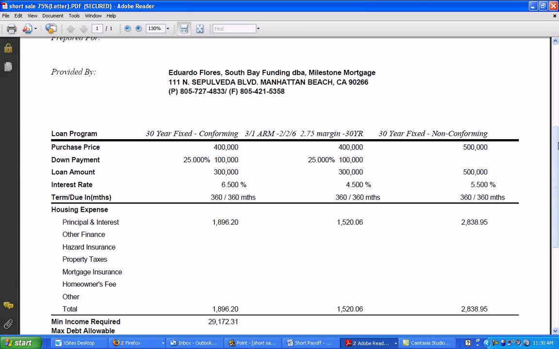Click the '4.500 %' interest rate value

[358, 185]
